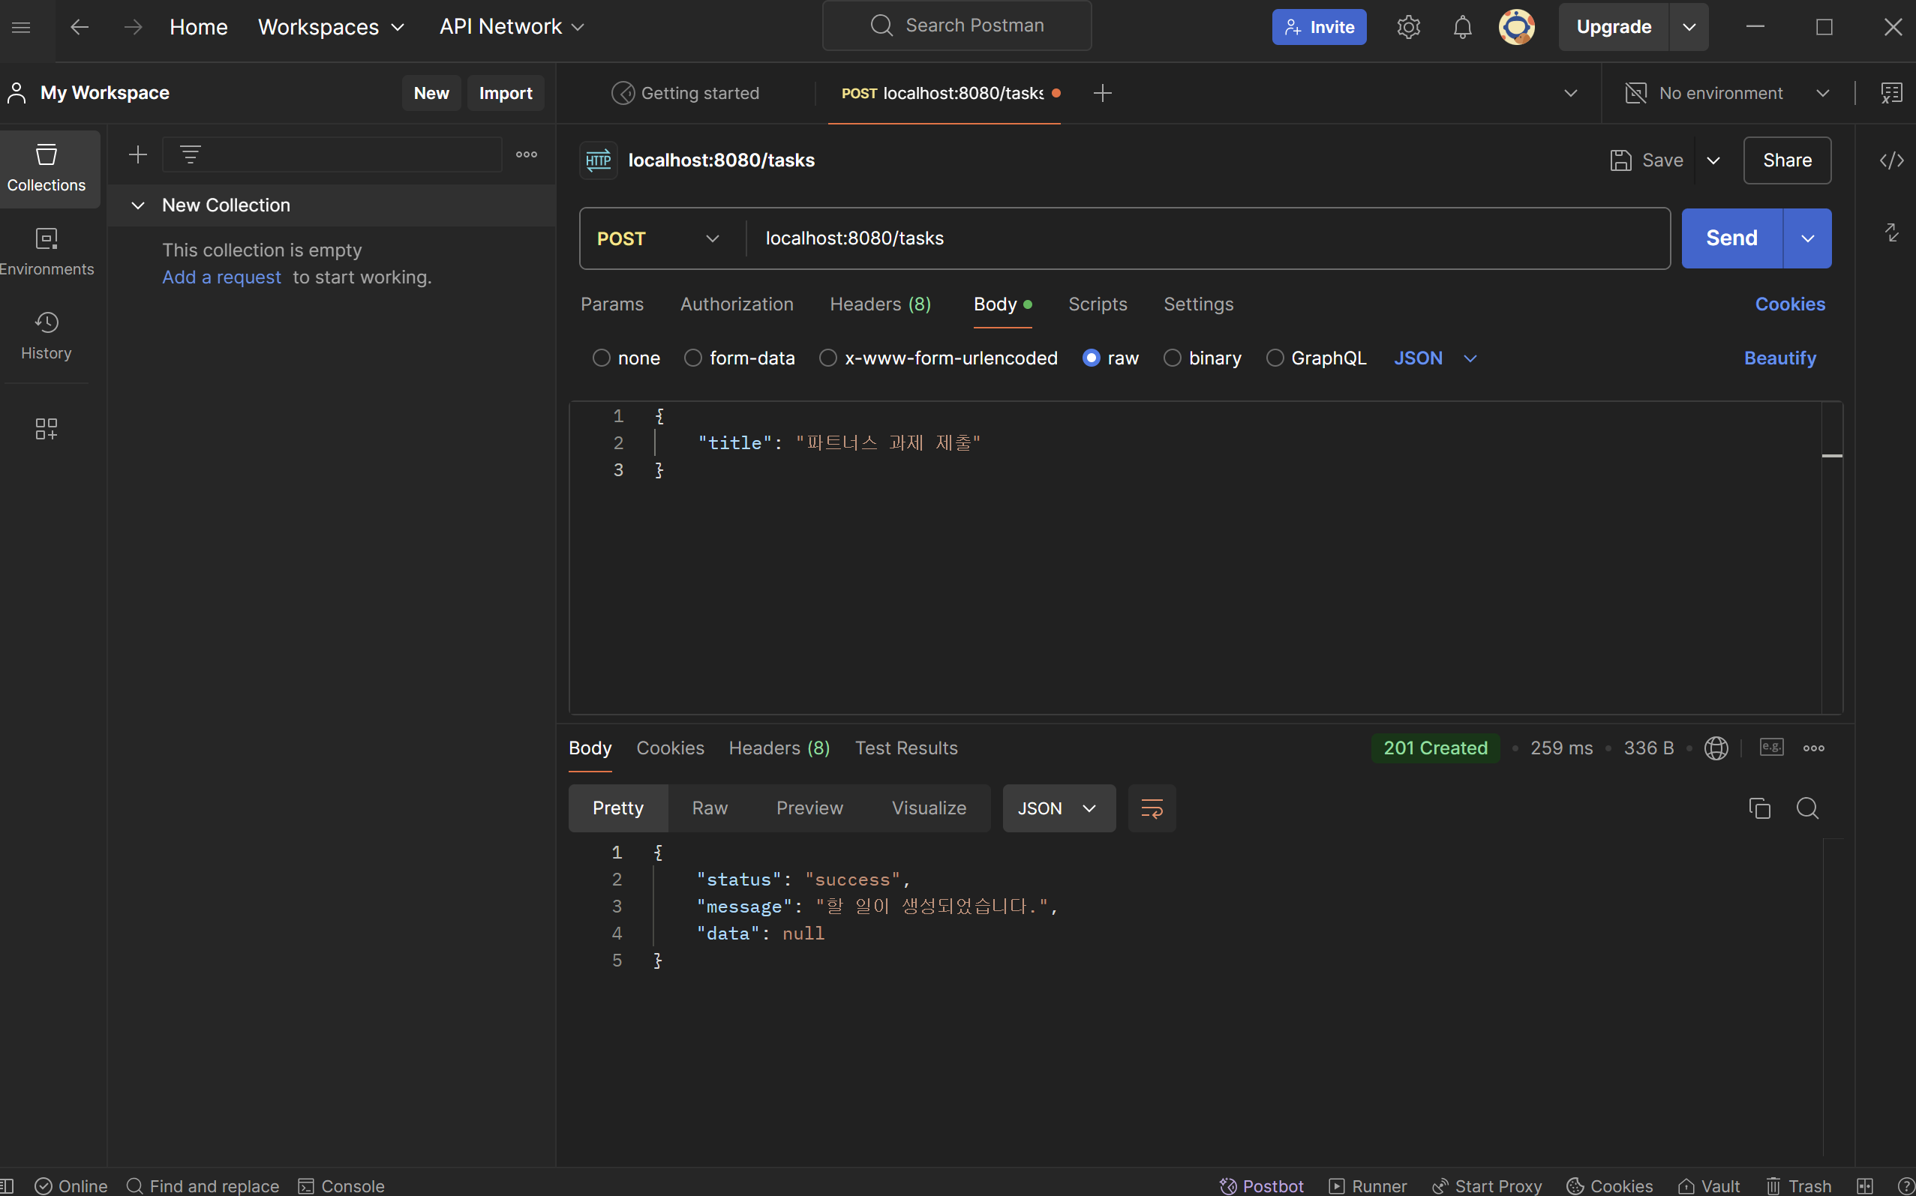Open History in the sidebar
The width and height of the screenshot is (1916, 1196).
(x=46, y=335)
